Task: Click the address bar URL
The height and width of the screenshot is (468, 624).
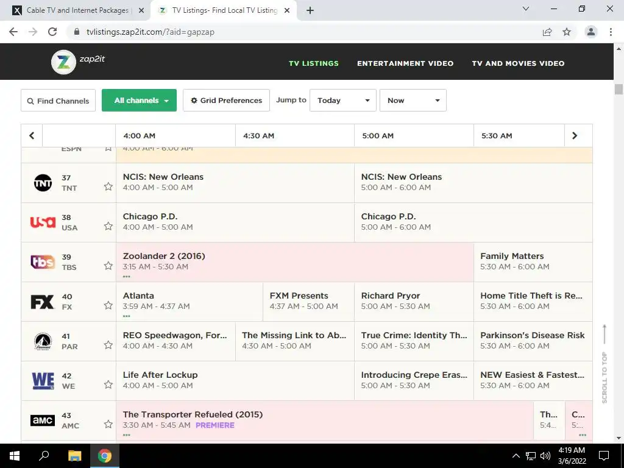Action: click(151, 32)
